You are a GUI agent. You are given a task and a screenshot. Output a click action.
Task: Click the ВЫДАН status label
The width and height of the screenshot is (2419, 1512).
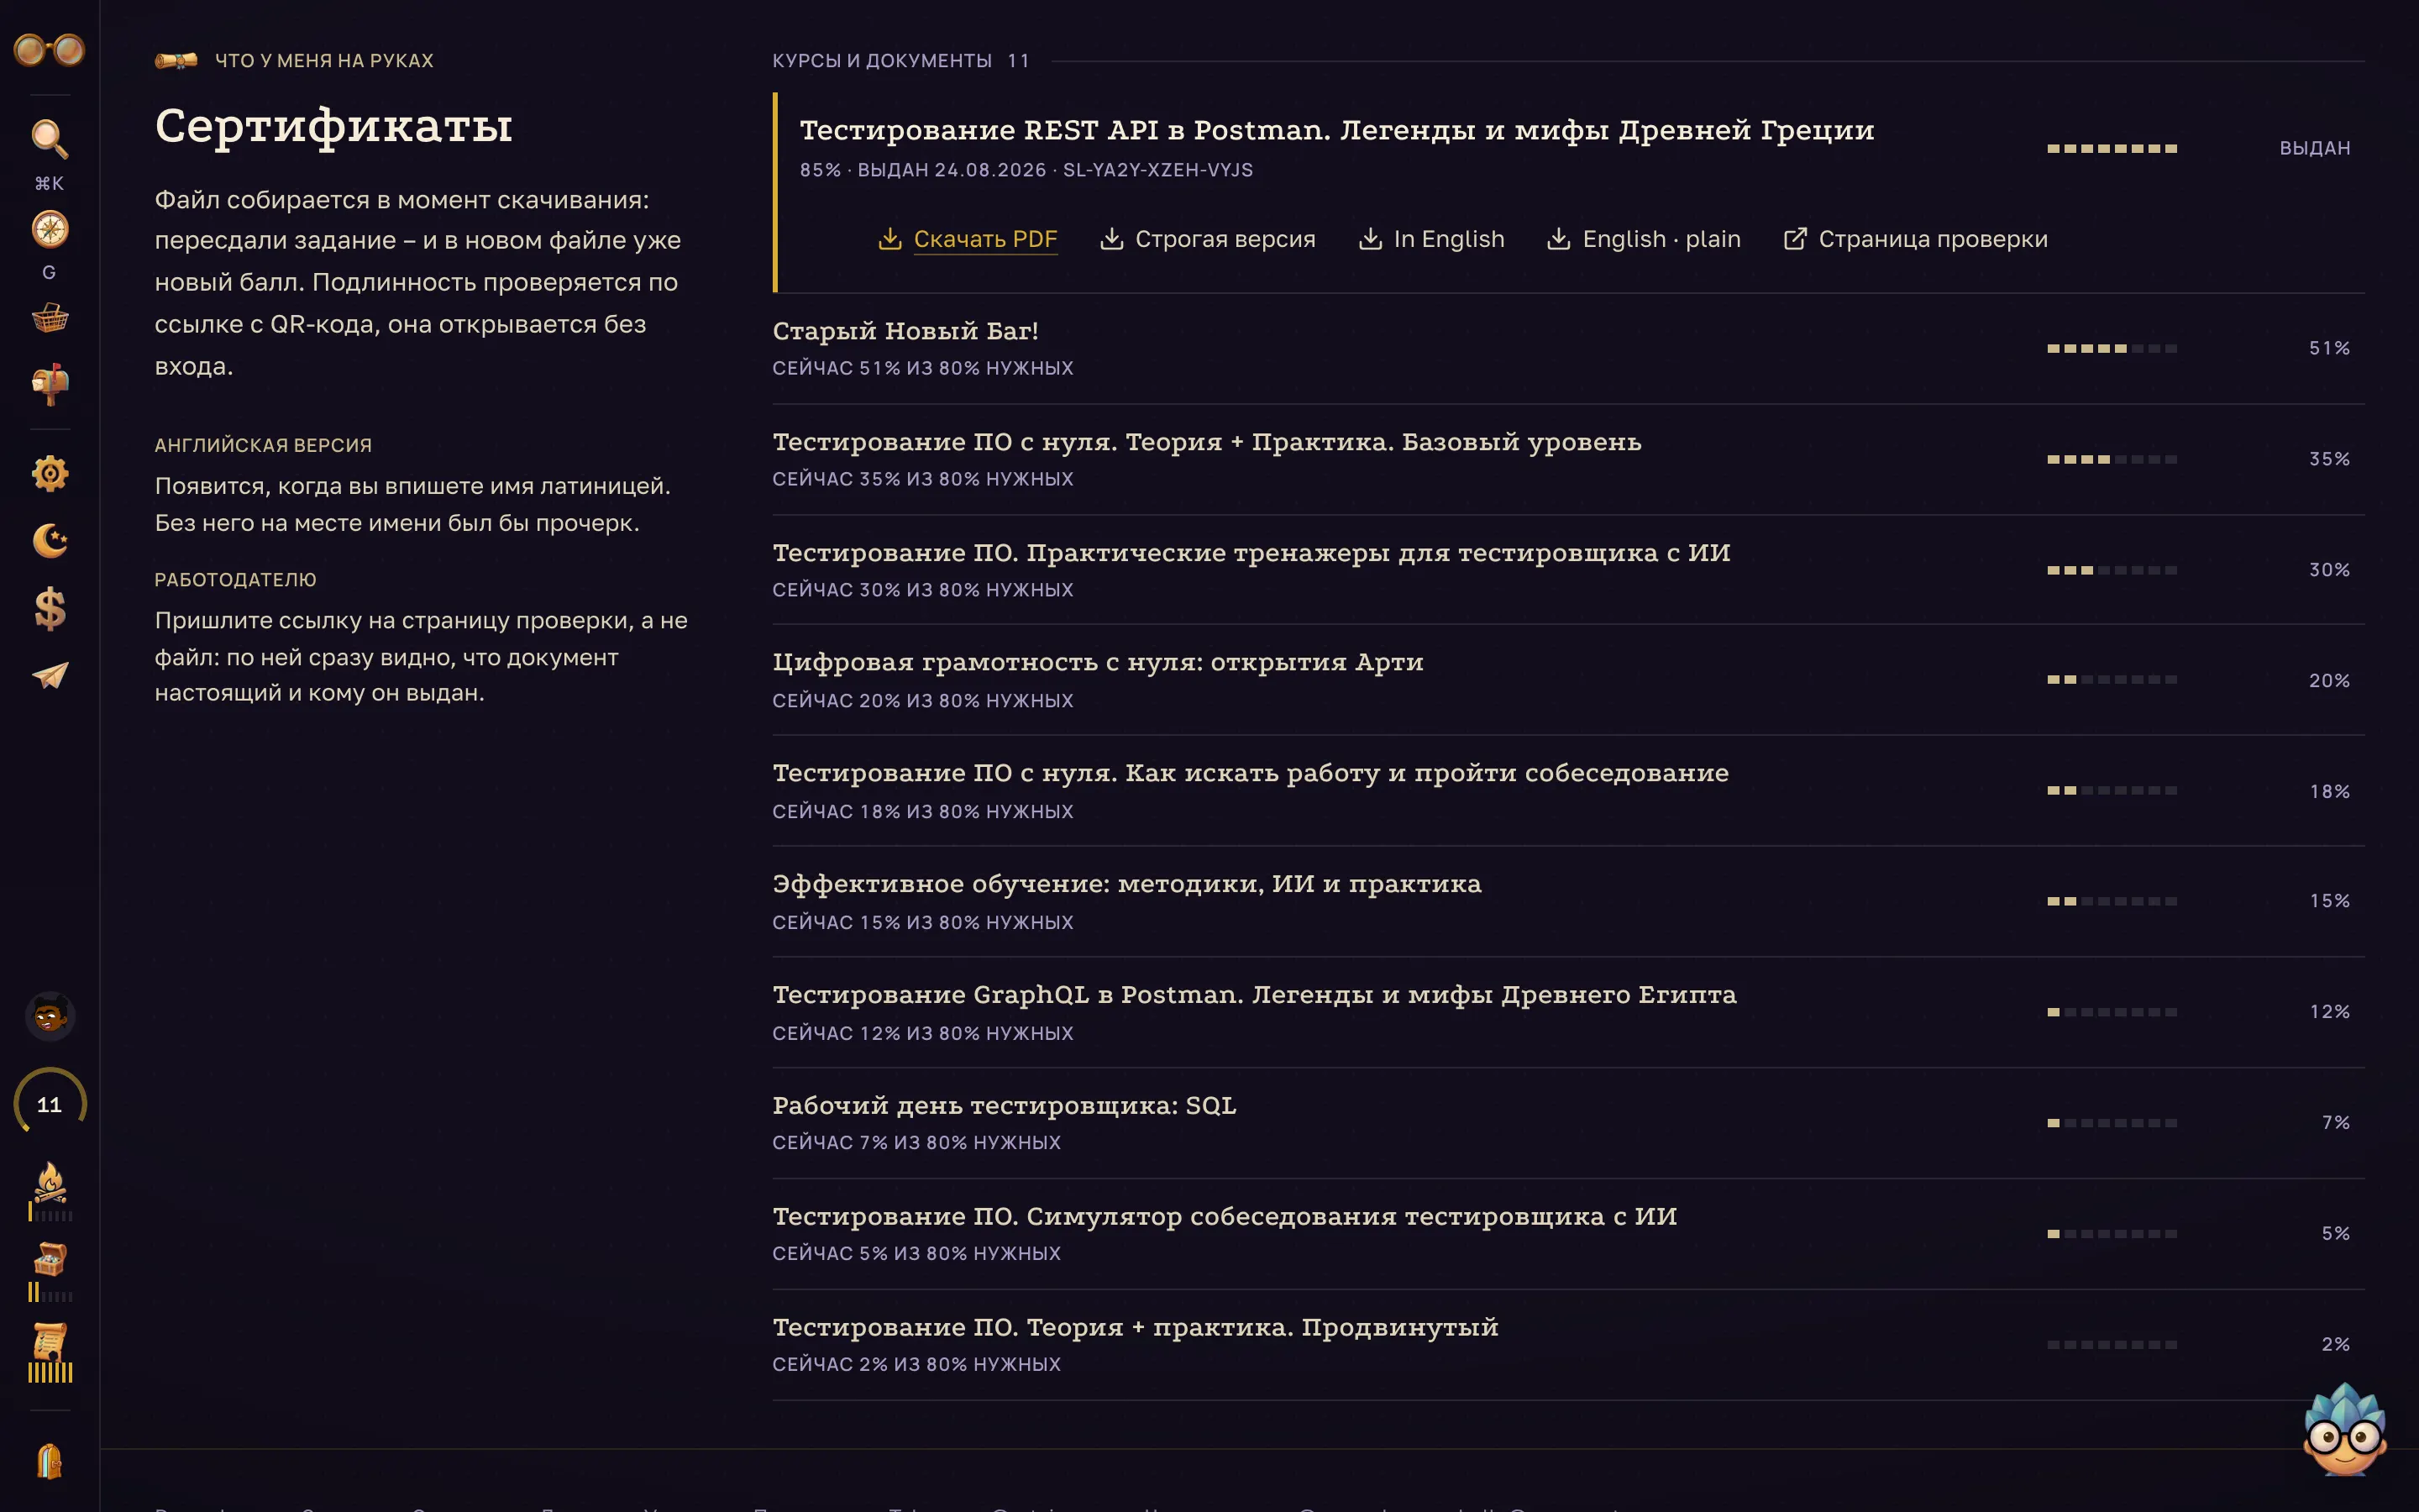(x=2314, y=148)
